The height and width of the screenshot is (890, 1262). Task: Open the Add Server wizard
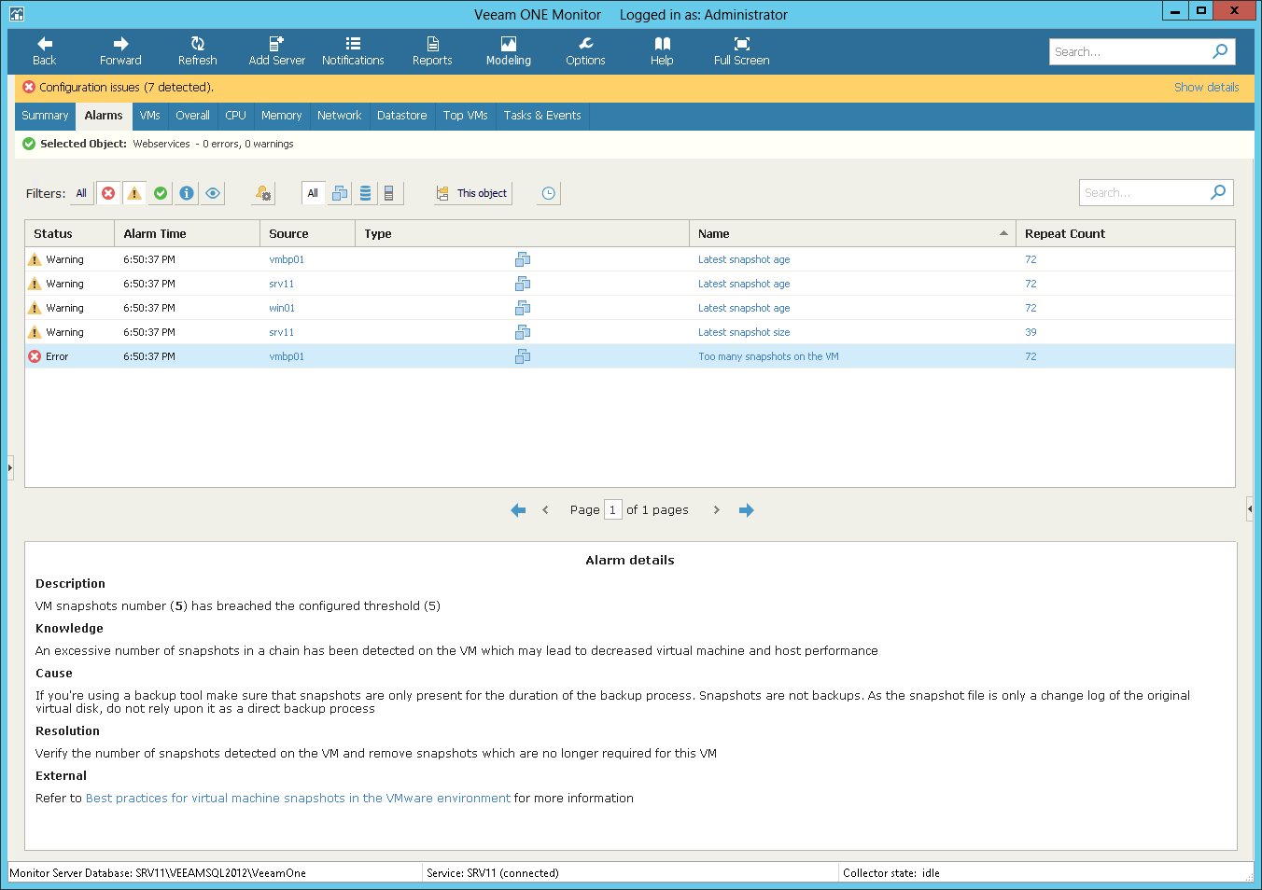pyautogui.click(x=276, y=51)
